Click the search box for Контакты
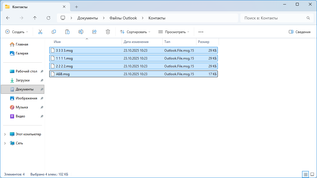 coord(273,18)
